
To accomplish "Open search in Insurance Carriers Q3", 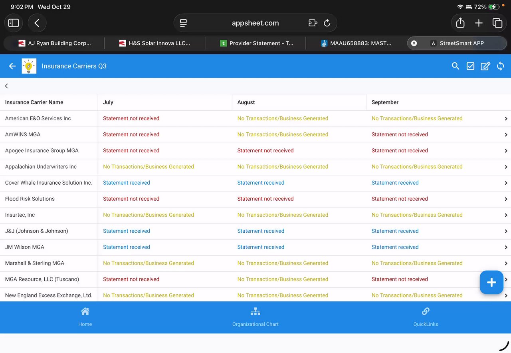I will [x=456, y=66].
